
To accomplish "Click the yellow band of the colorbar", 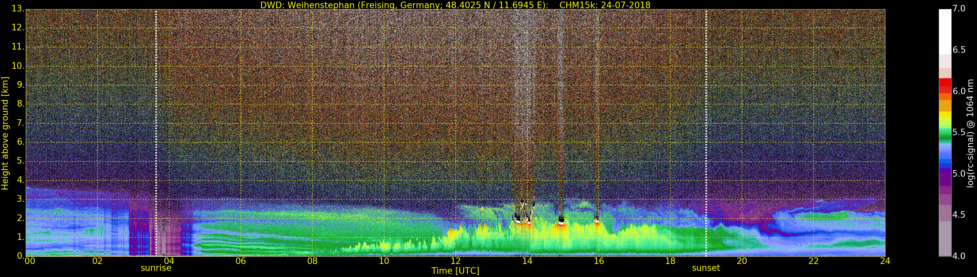I will point(945,114).
